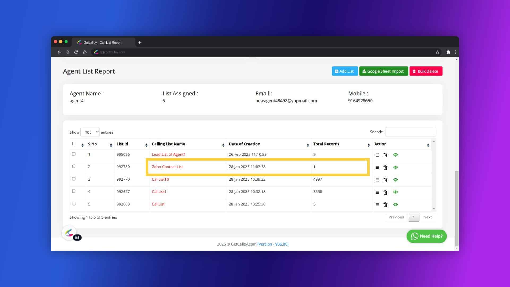The width and height of the screenshot is (510, 287).
Task: Expand the entries per page dropdown
Action: (90, 132)
